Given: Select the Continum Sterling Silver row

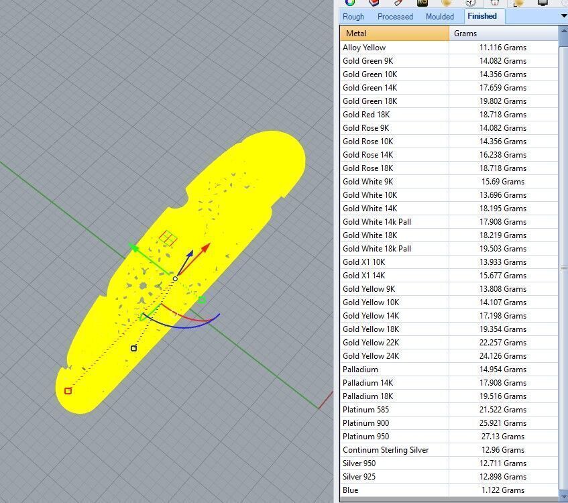Looking at the screenshot, I should [x=449, y=450].
